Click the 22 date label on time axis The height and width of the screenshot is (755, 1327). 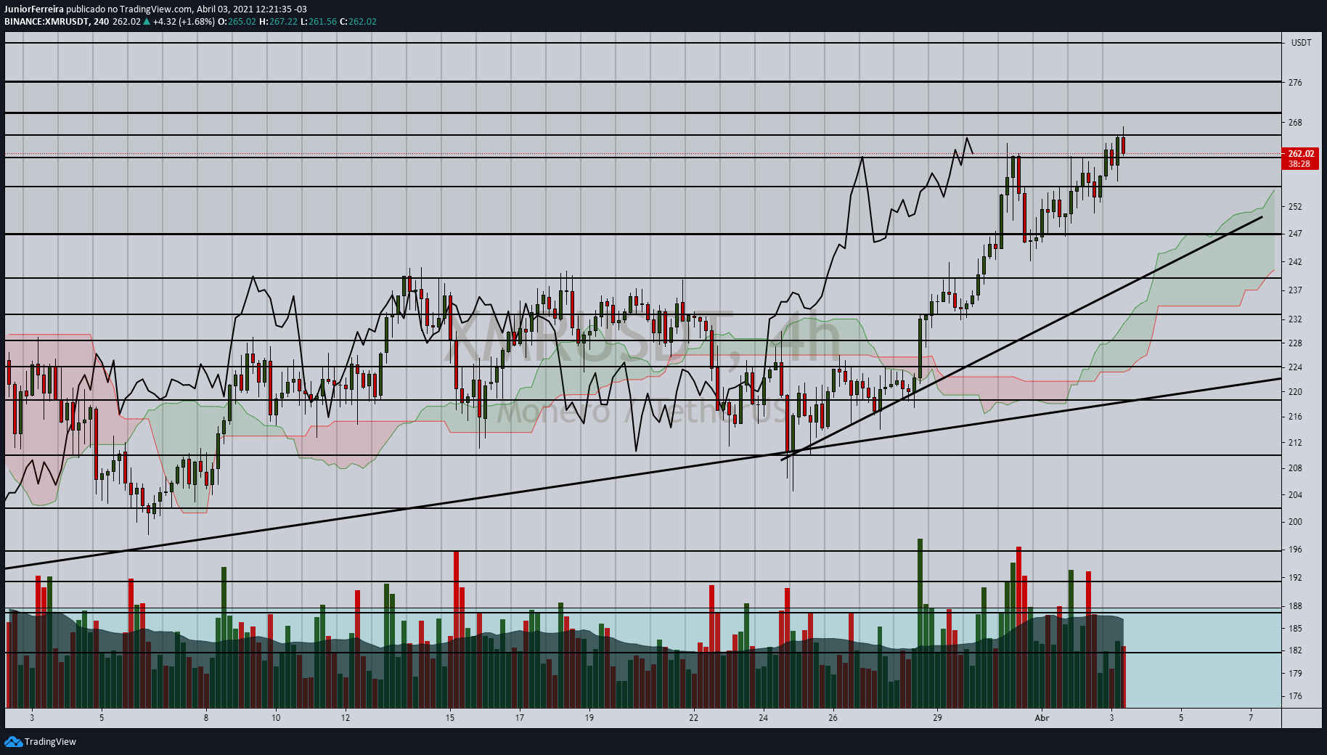pos(694,718)
